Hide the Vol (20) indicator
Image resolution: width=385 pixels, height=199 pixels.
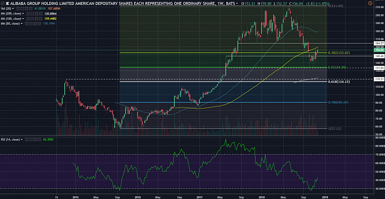coord(18,9)
